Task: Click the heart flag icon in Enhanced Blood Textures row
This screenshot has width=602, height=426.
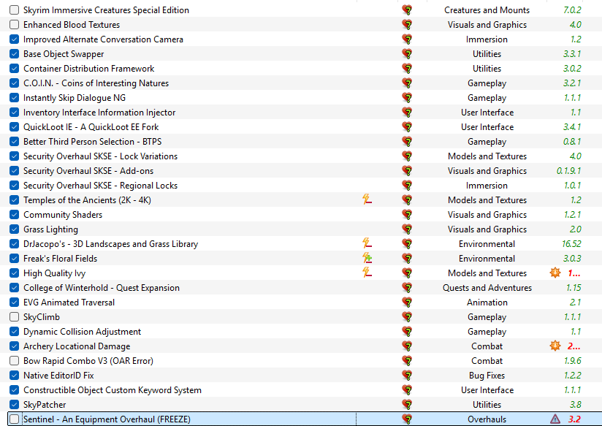Action: pos(407,25)
